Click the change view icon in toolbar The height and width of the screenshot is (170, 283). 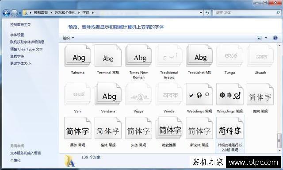(x=260, y=38)
